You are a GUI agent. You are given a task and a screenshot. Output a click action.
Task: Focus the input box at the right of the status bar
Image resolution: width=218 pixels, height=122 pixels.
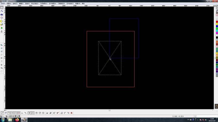click(207, 116)
